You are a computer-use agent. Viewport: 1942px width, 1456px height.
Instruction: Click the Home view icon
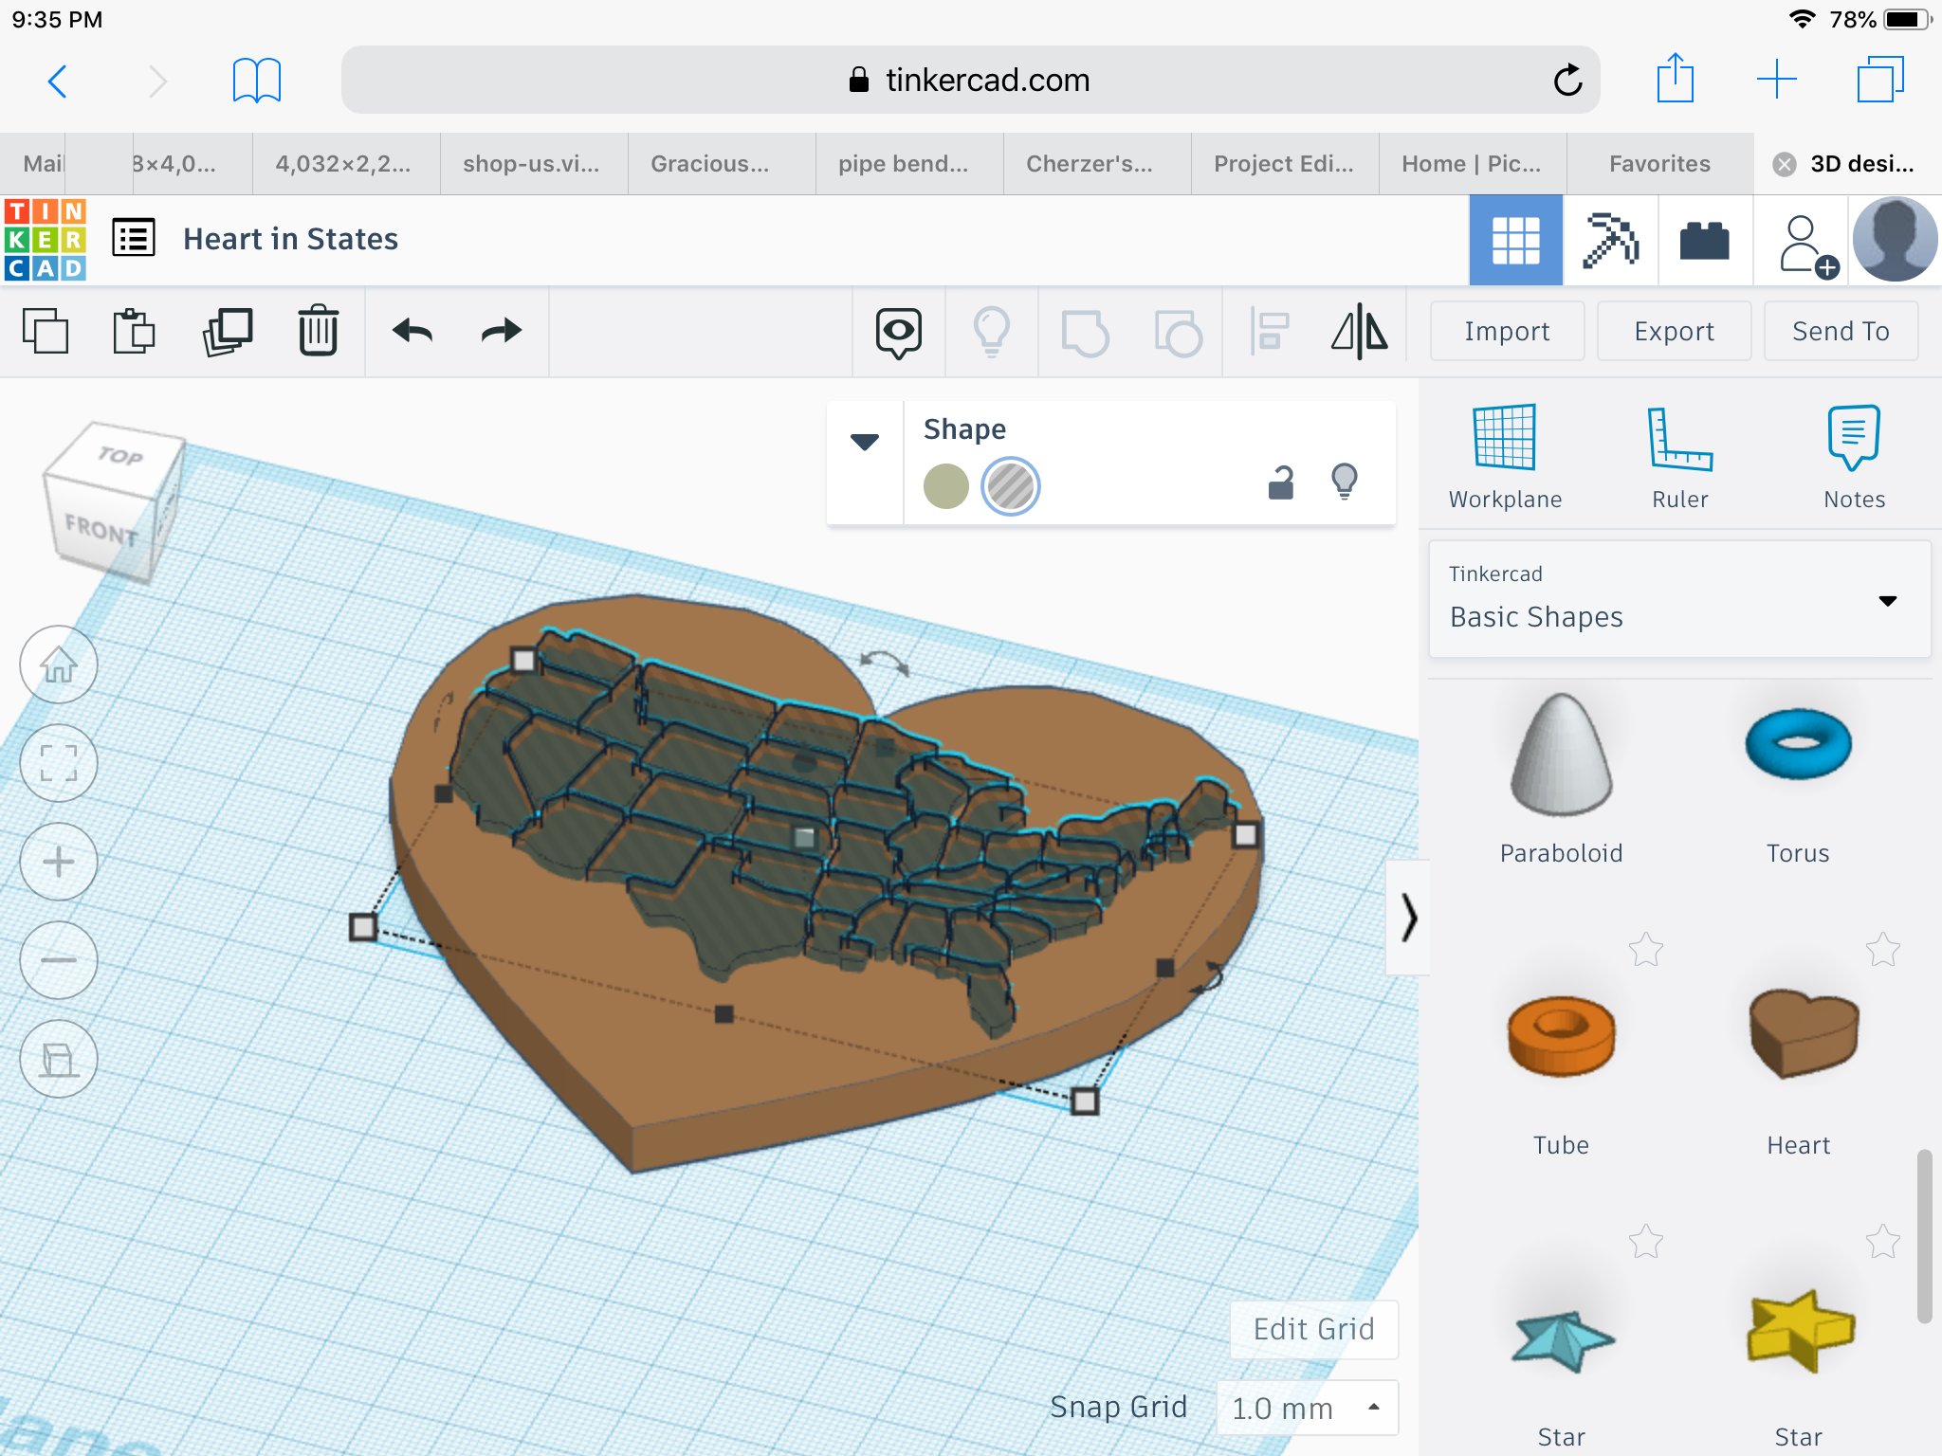point(59,665)
